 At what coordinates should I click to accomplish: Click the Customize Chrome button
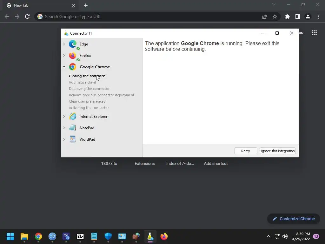point(294,219)
